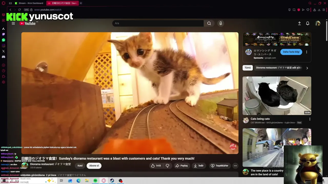Click the YouTube Ara search field

(158, 23)
